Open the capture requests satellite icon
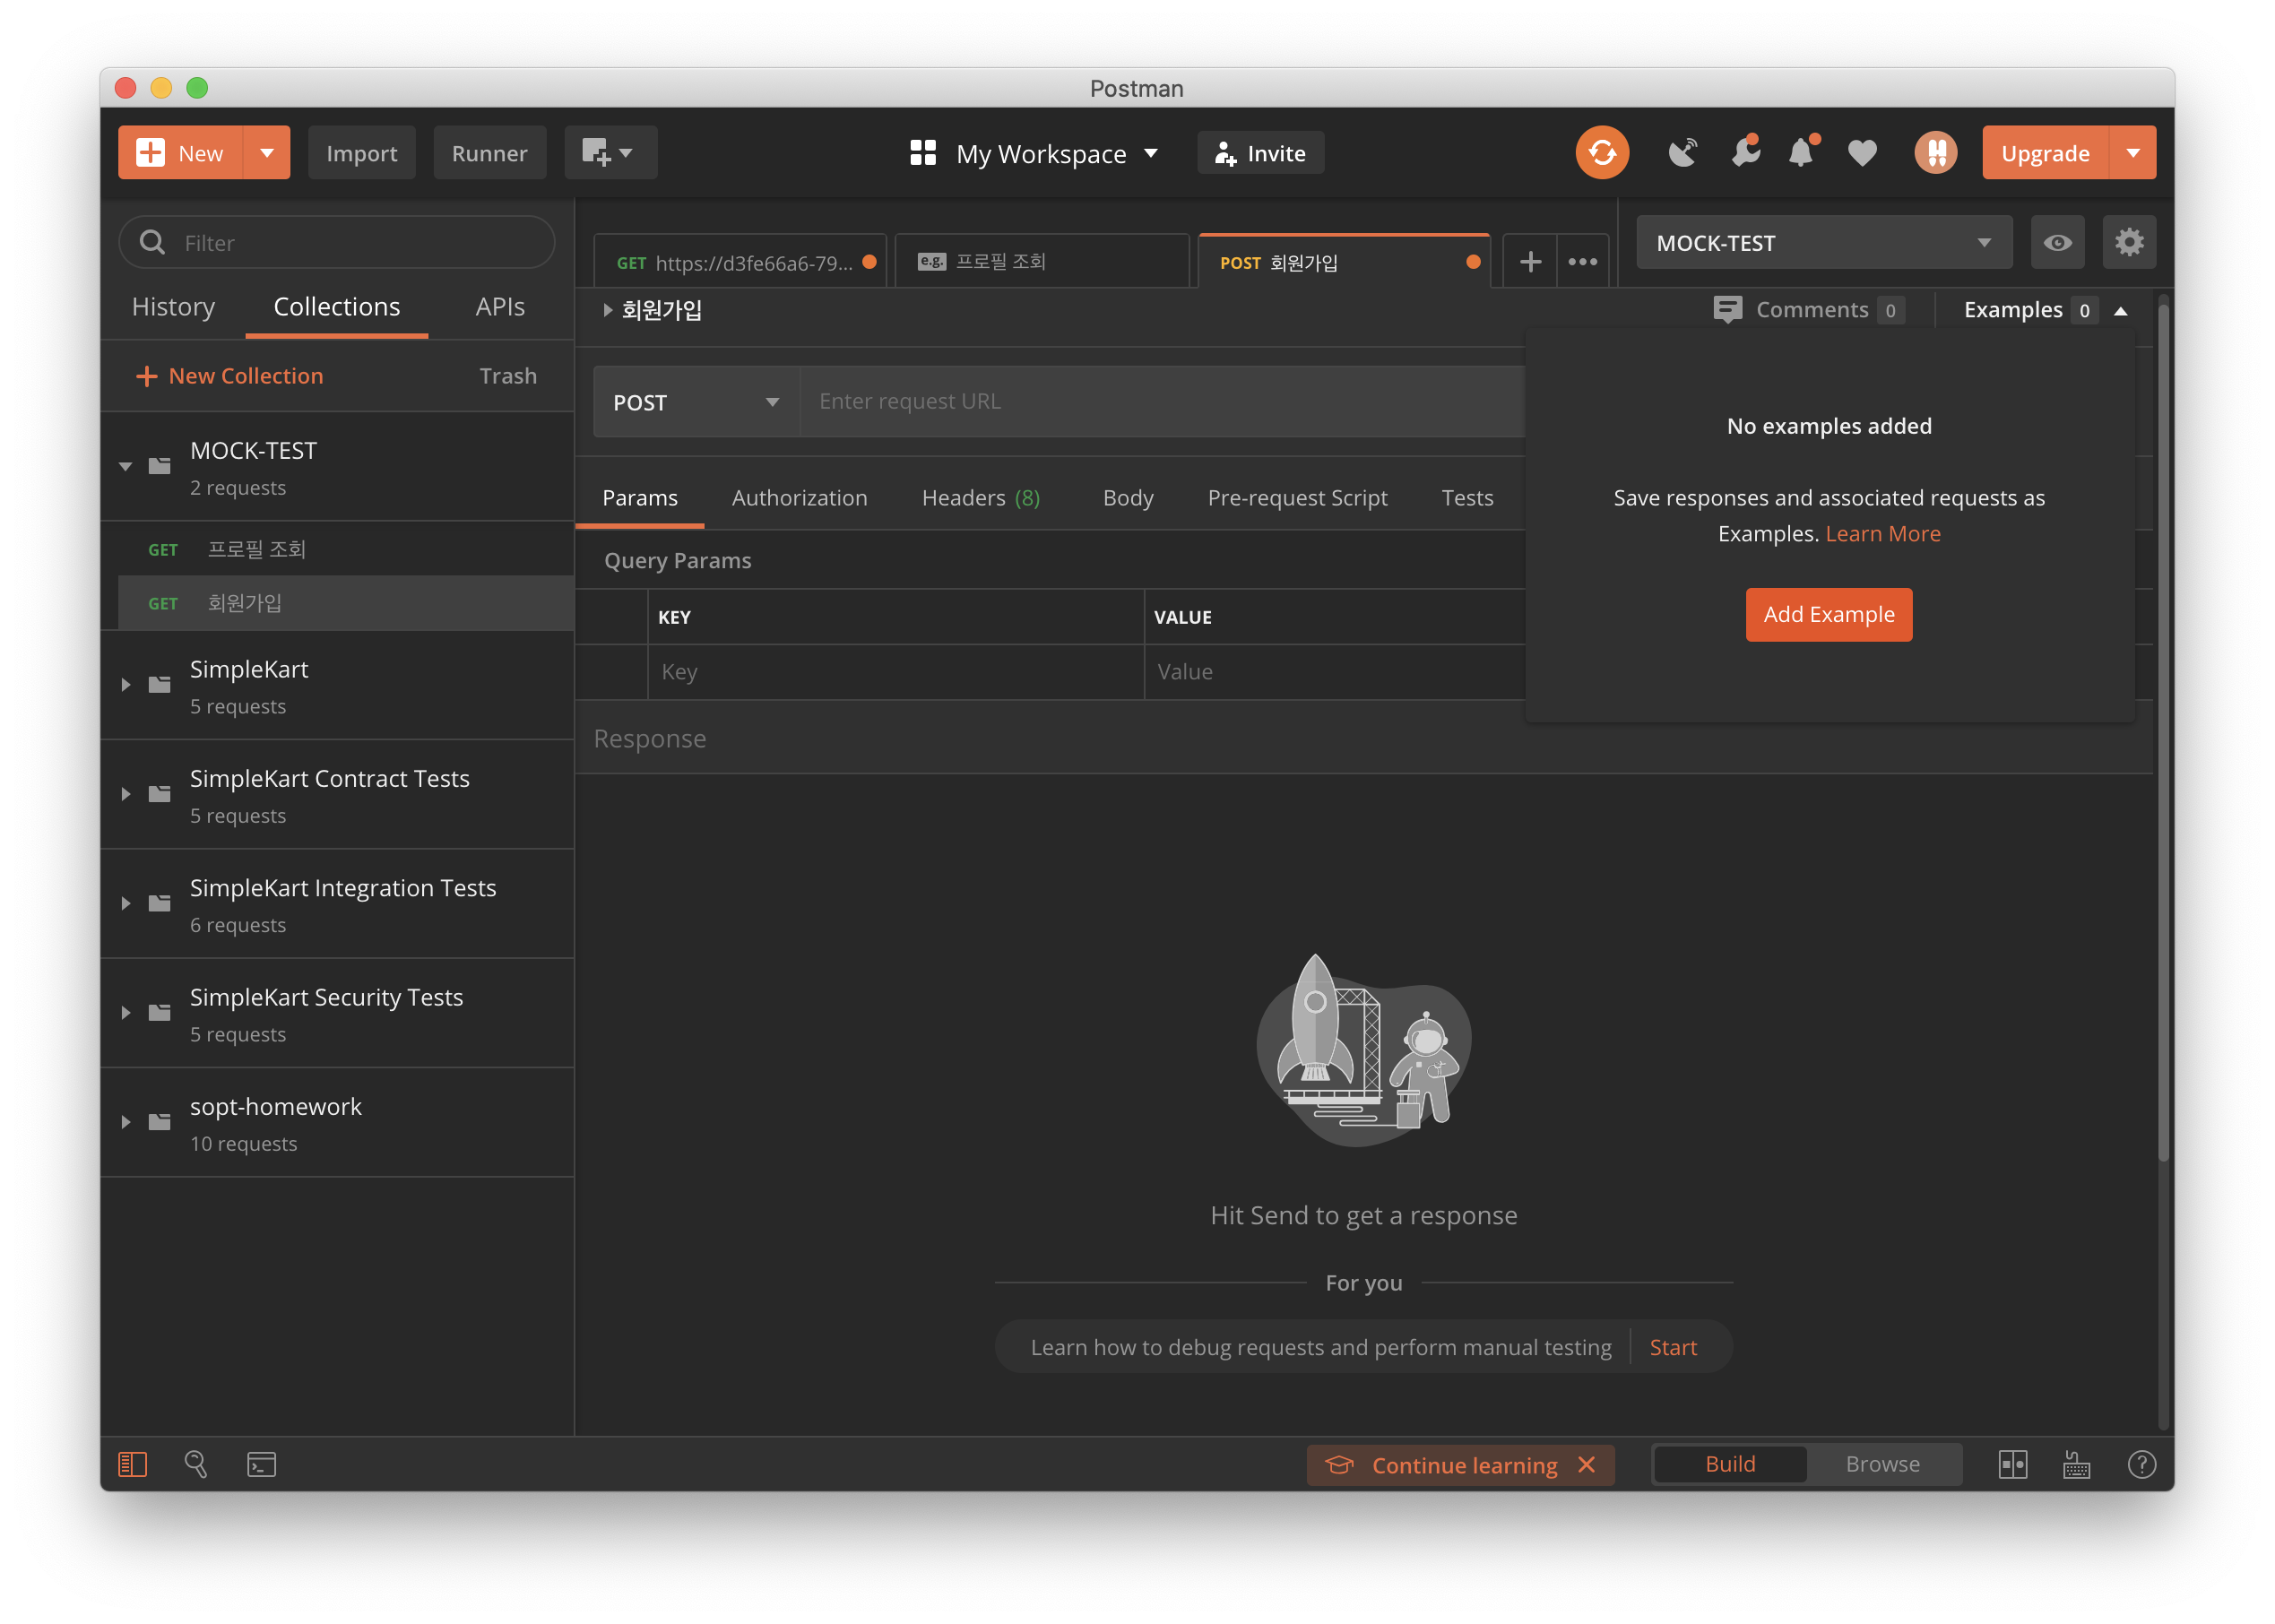2275x1624 pixels. [x=1683, y=153]
